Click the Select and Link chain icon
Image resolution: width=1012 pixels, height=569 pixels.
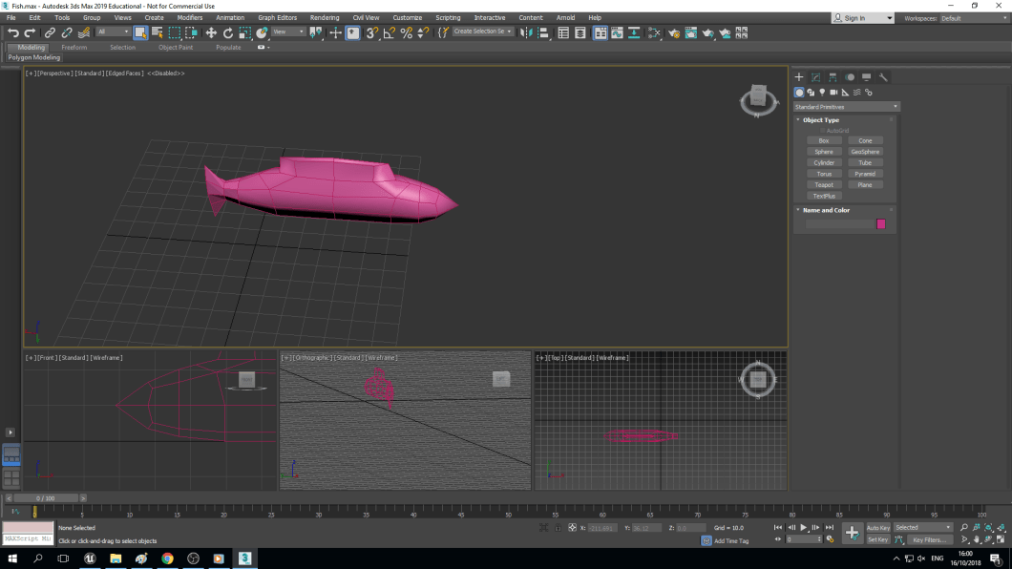pyautogui.click(x=50, y=32)
